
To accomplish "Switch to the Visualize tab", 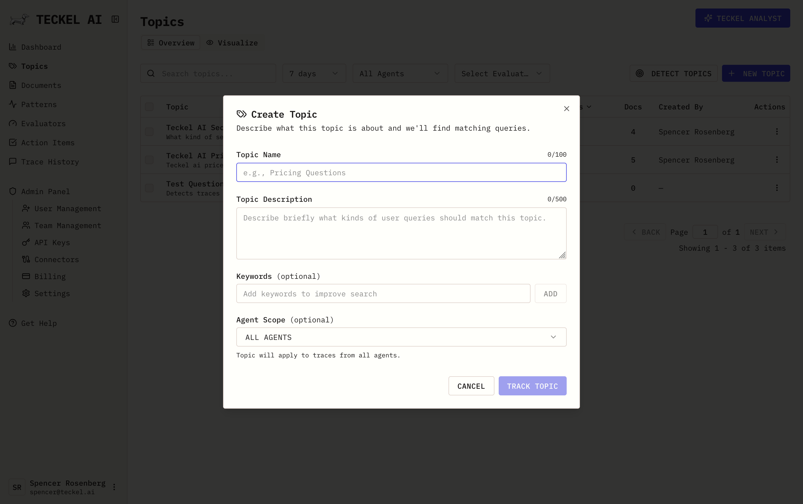I will point(232,43).
